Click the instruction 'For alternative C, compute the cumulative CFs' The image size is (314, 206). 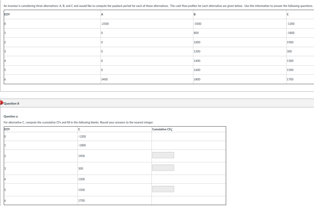point(78,122)
